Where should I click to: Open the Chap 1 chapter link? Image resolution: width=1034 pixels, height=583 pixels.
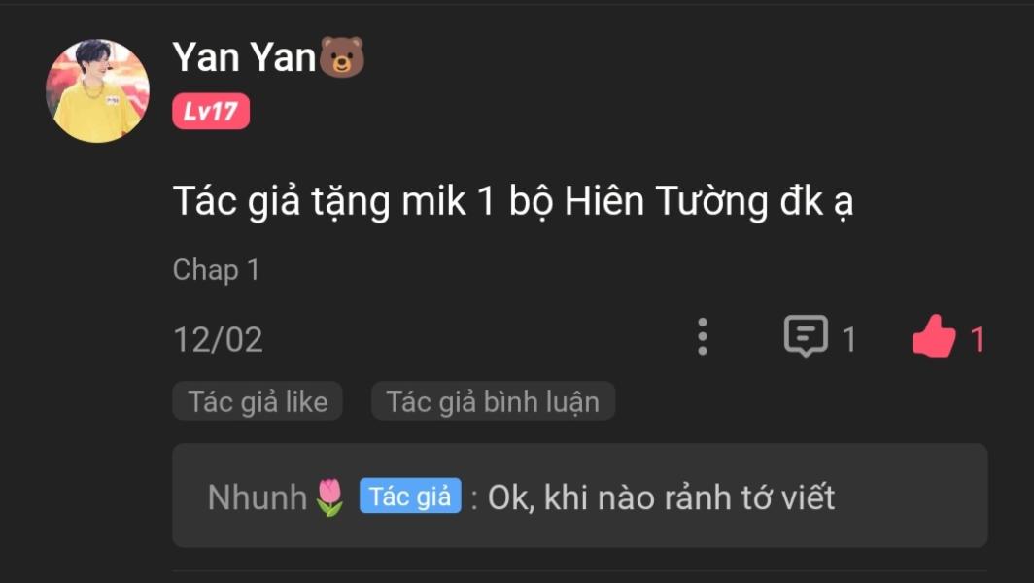(217, 270)
